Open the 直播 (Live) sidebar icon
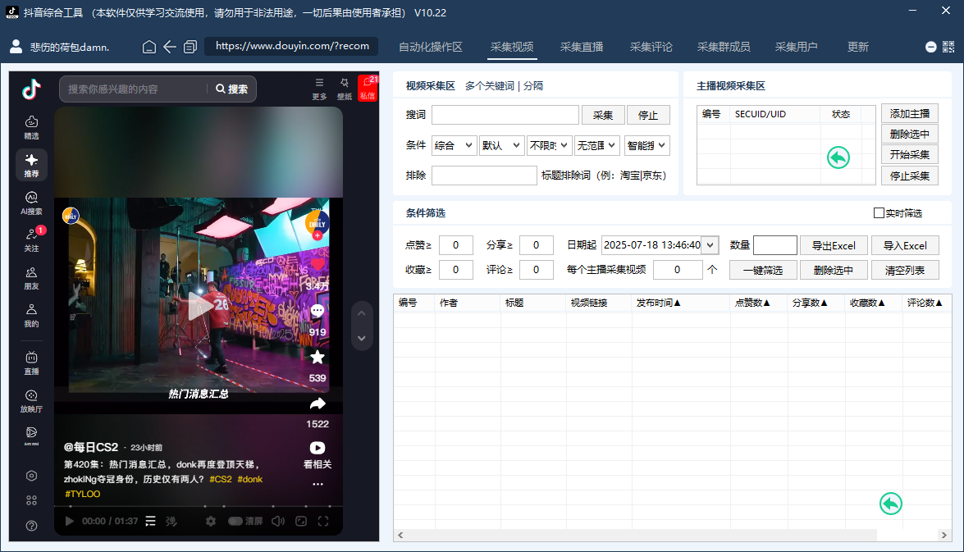964x552 pixels. click(31, 362)
